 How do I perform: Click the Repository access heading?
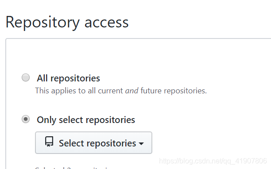[67, 23]
